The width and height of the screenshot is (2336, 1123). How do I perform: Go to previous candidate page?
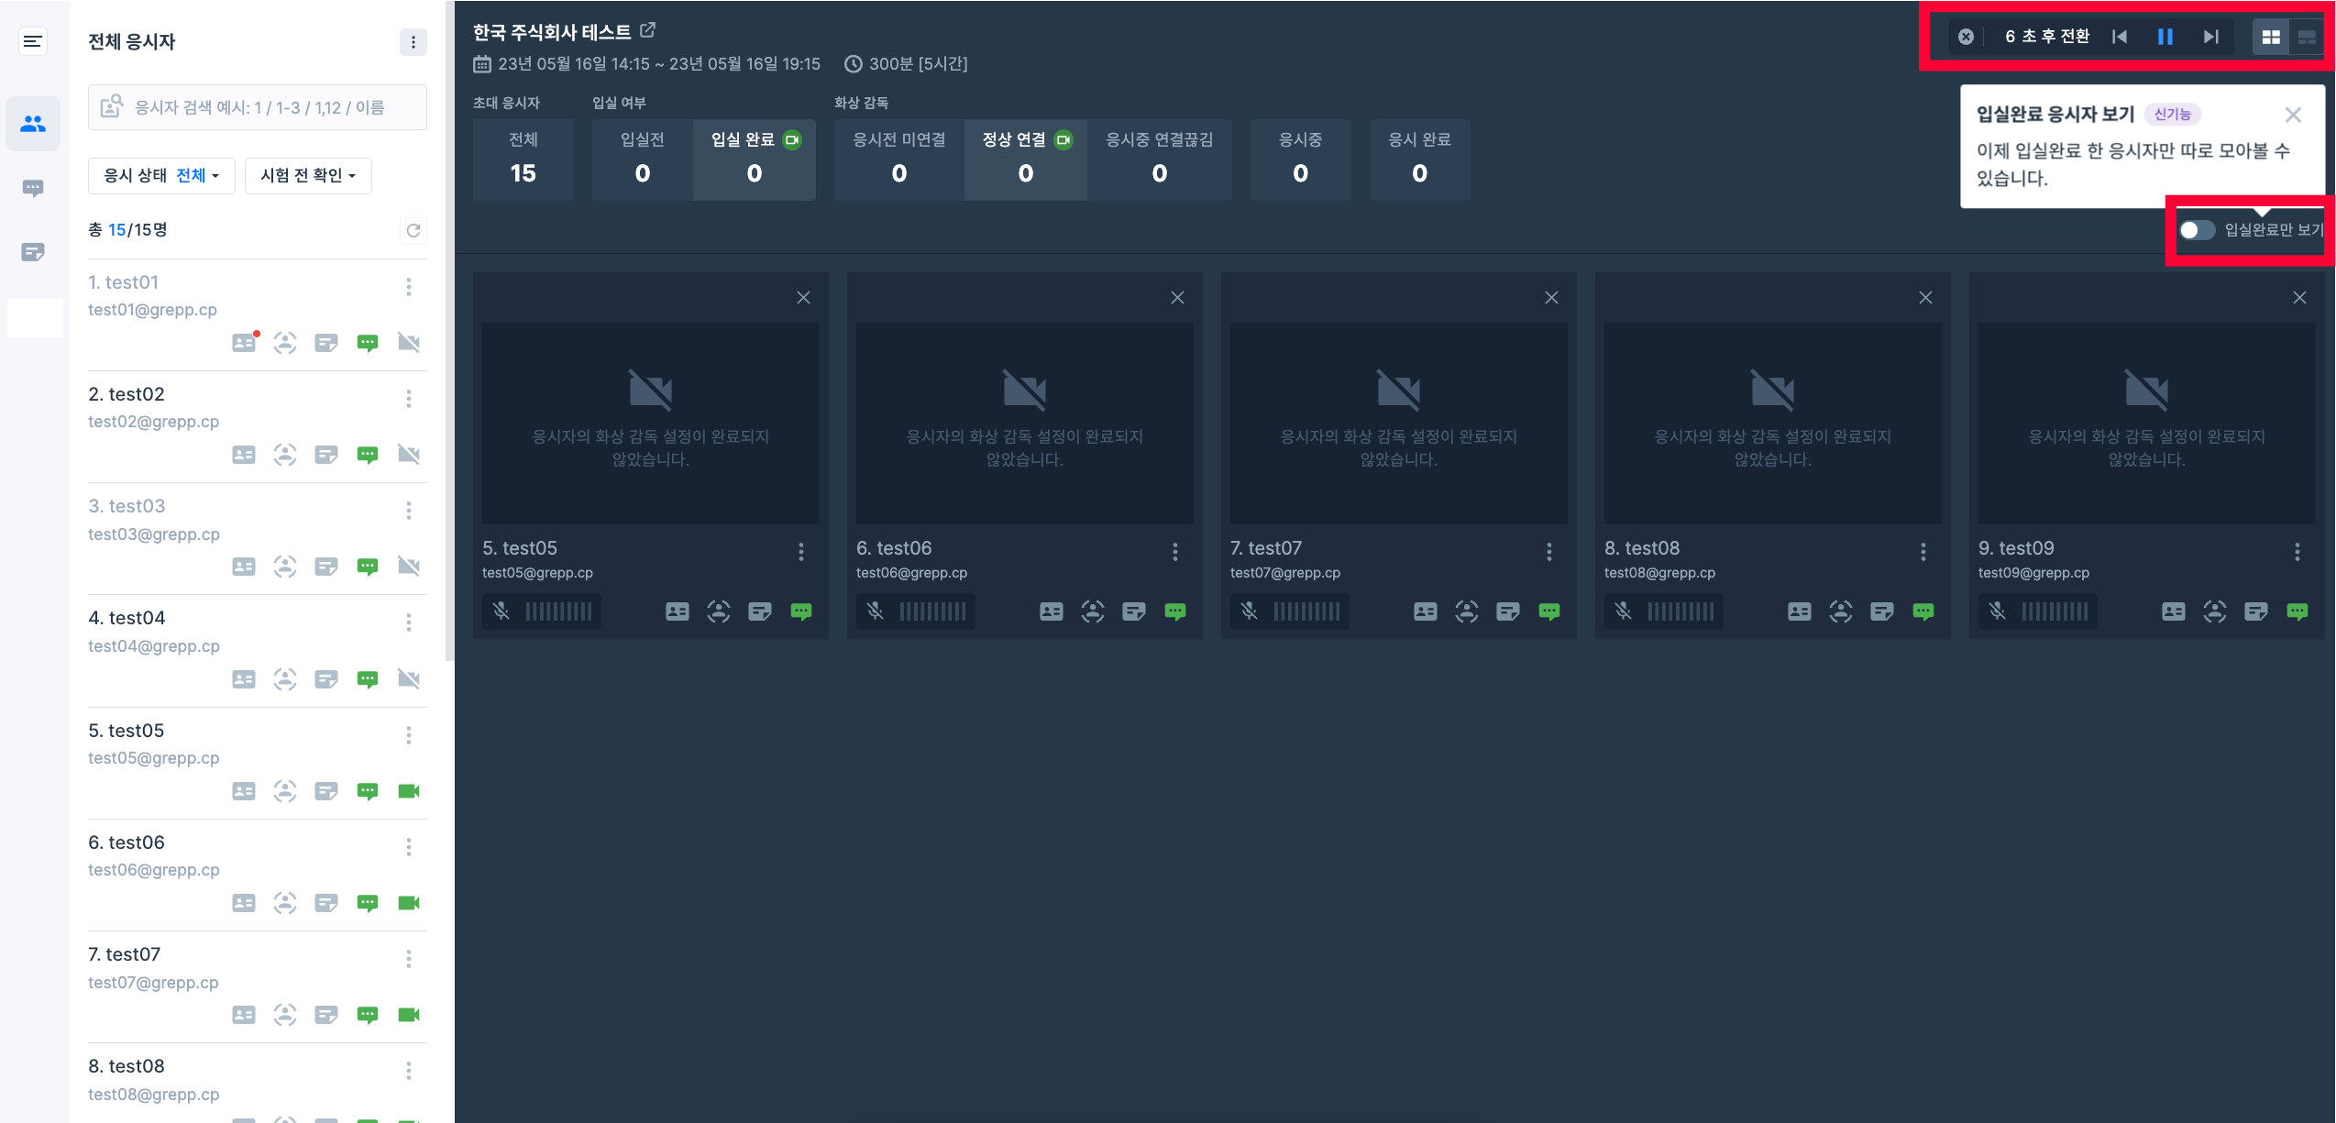[x=2119, y=37]
